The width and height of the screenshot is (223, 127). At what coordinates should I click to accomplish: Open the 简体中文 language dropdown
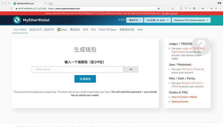pos(135,20)
